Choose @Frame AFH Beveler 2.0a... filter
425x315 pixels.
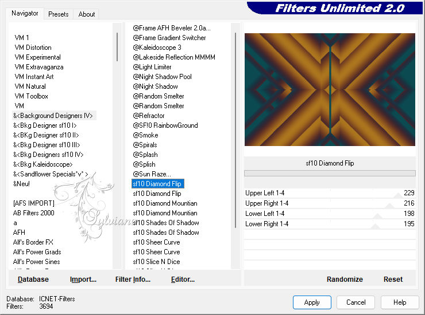coord(172,28)
